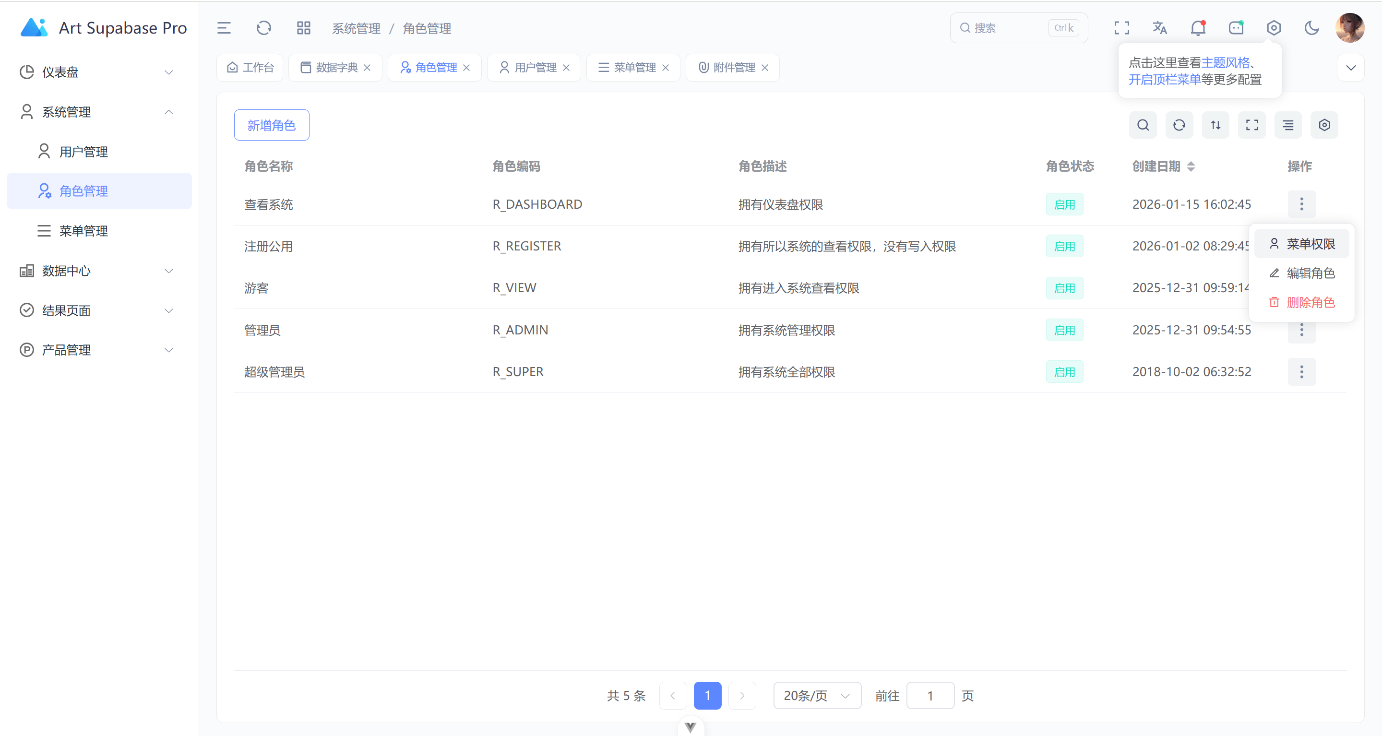Collapse the sidebar using the hamburger icon

(x=224, y=28)
